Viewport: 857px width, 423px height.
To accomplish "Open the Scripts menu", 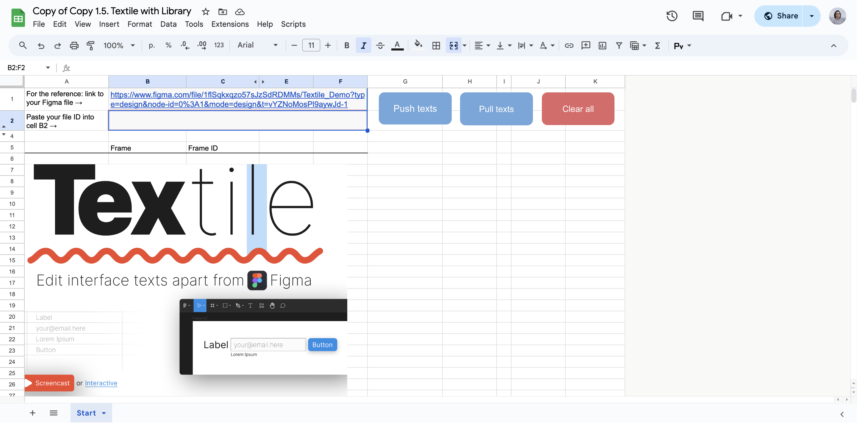I will 293,24.
